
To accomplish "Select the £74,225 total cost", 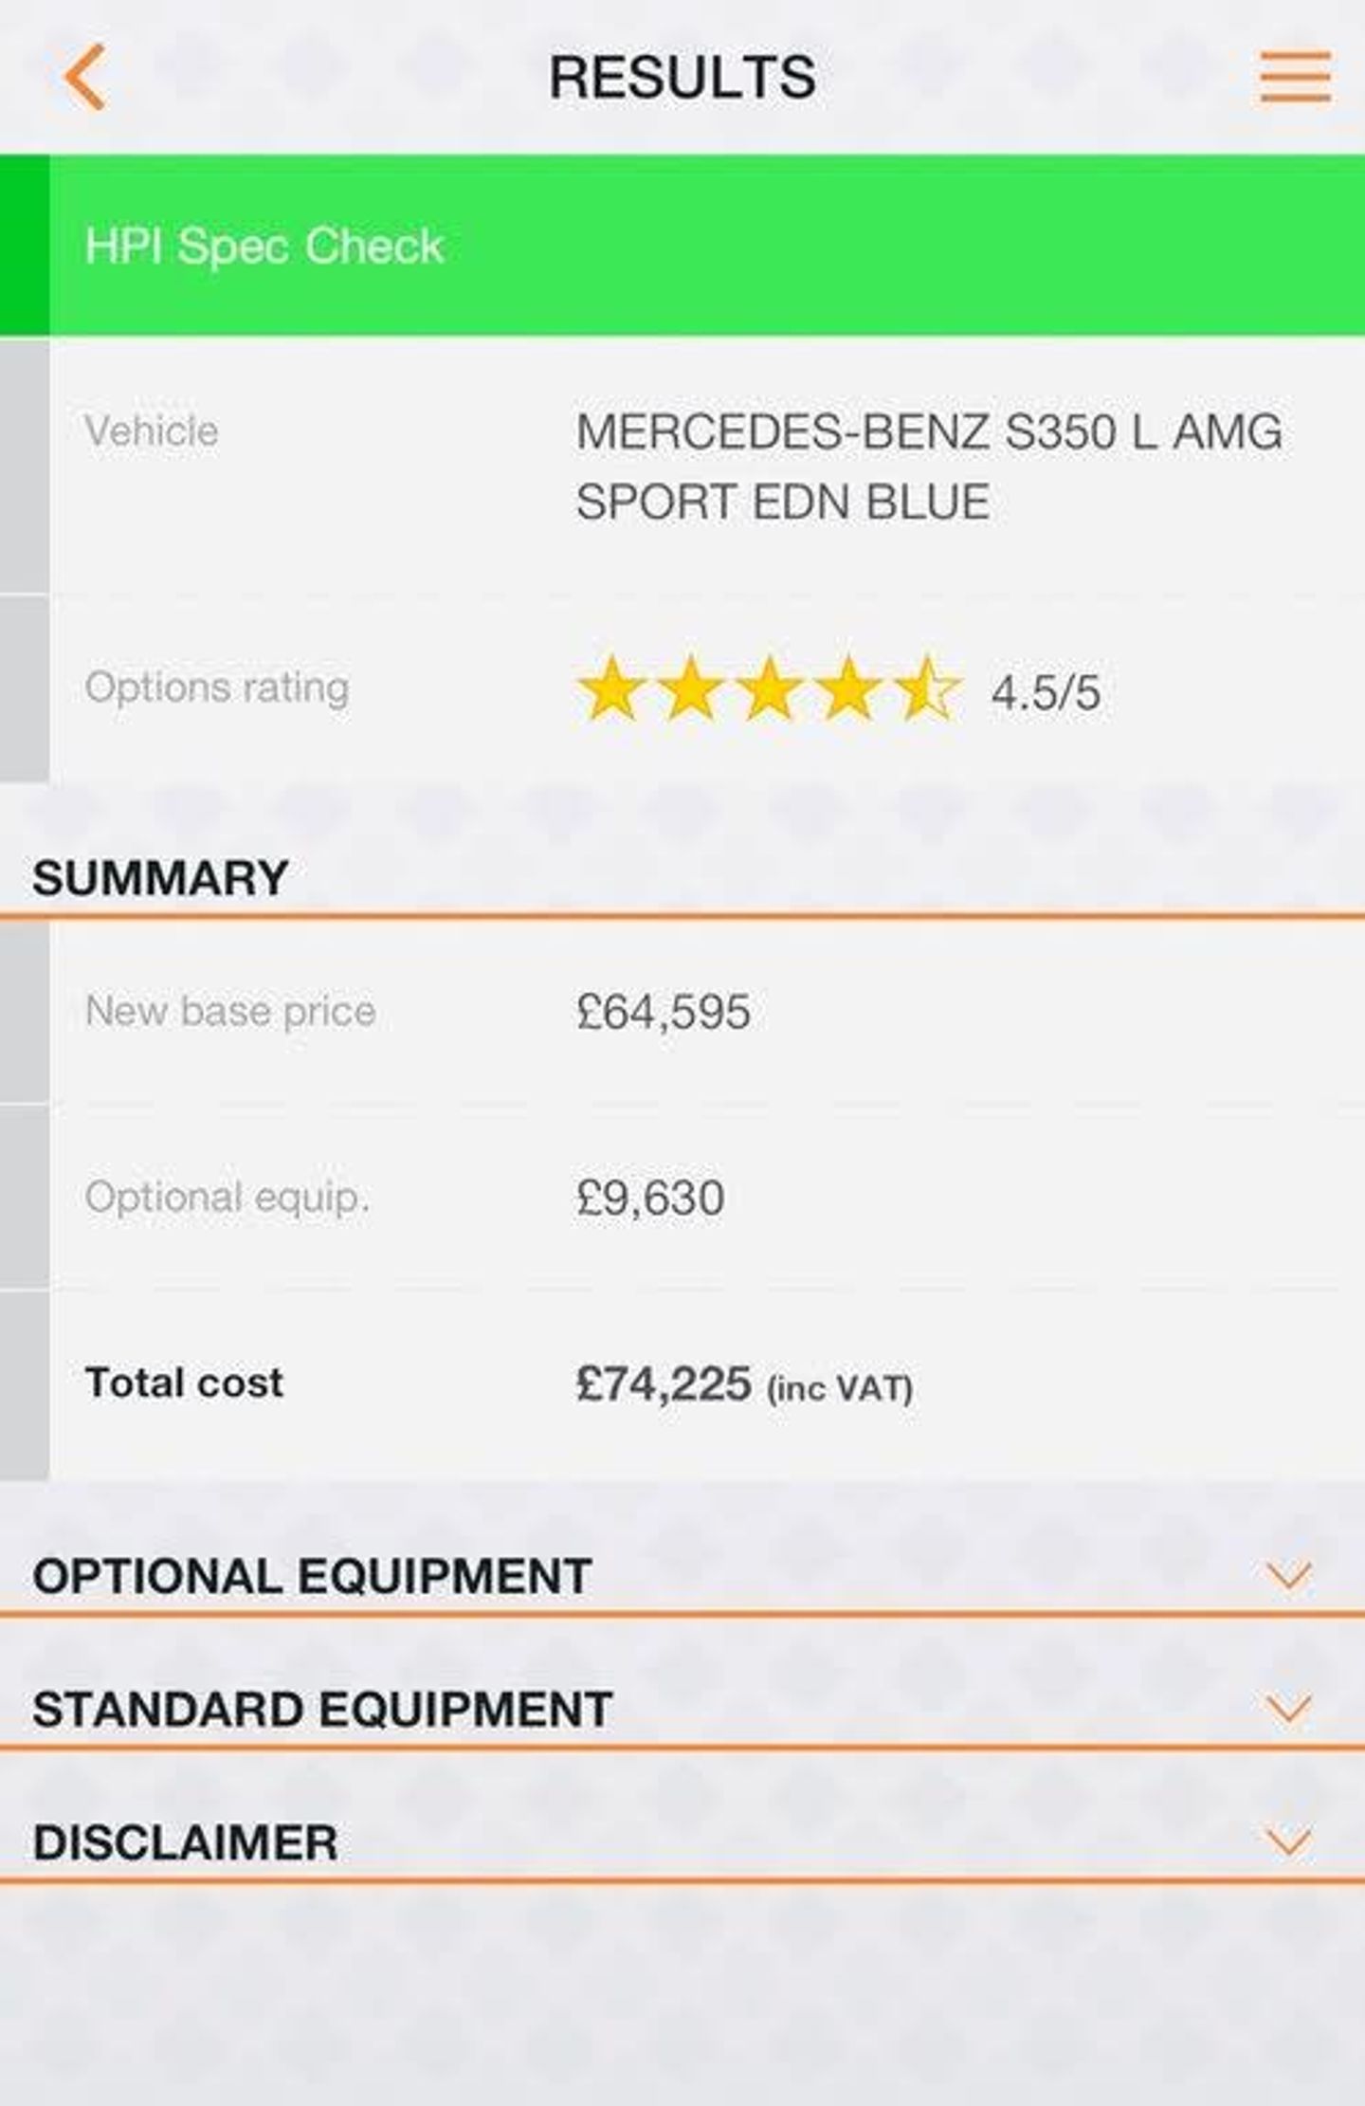I will tap(664, 1383).
